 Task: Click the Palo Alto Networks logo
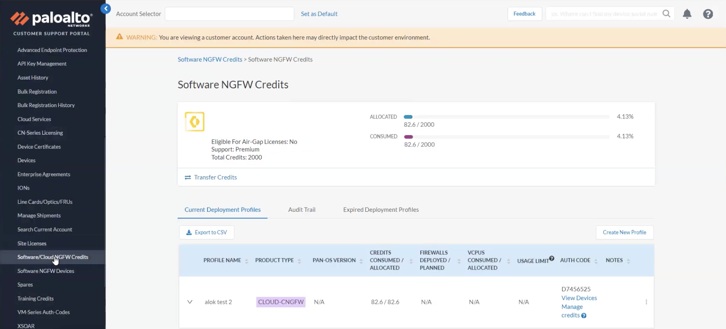point(51,20)
